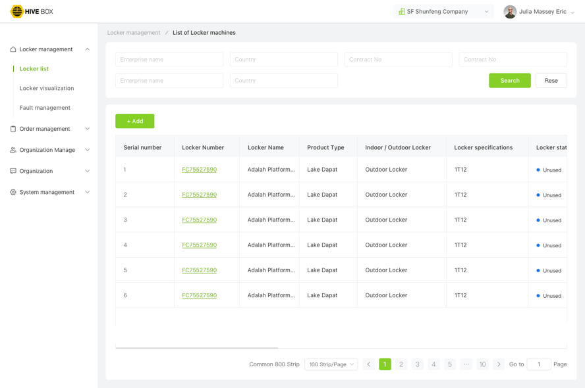Click the Locker management house icon

coord(13,49)
